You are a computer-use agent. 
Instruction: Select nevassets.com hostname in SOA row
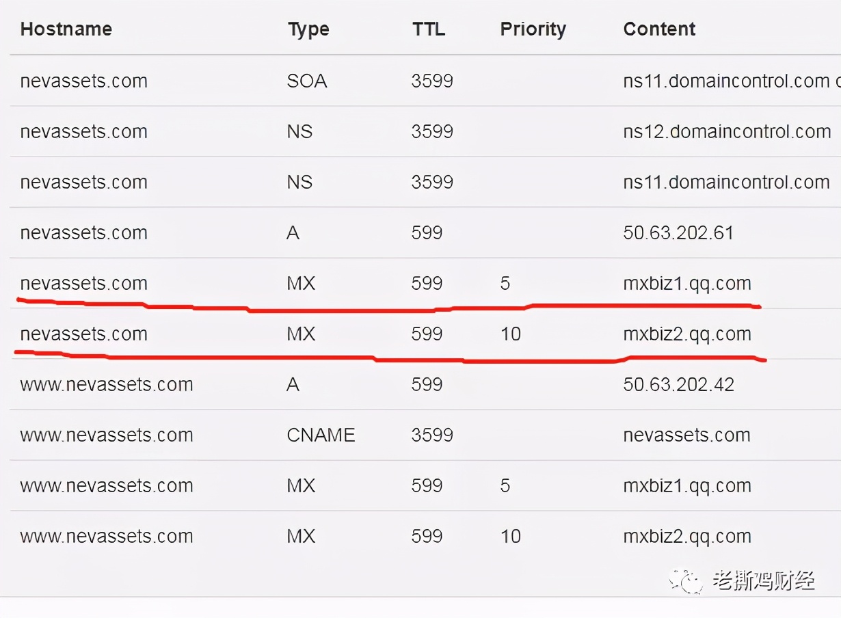83,81
